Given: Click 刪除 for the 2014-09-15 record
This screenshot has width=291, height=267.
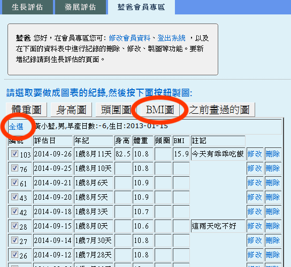Looking at the screenshot, I should [x=273, y=226].
